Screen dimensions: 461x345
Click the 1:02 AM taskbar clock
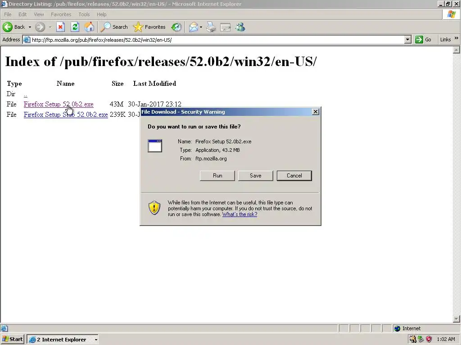pyautogui.click(x=446, y=339)
